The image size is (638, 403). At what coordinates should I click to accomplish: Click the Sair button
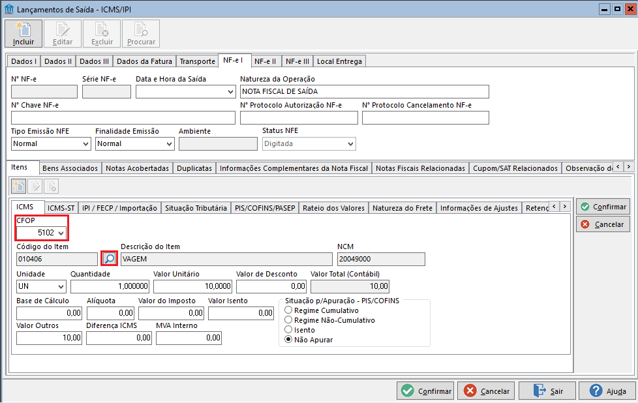click(547, 391)
